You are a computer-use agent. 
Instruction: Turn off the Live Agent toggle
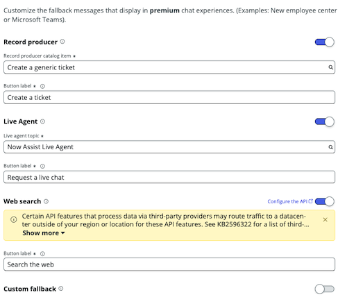(x=325, y=121)
